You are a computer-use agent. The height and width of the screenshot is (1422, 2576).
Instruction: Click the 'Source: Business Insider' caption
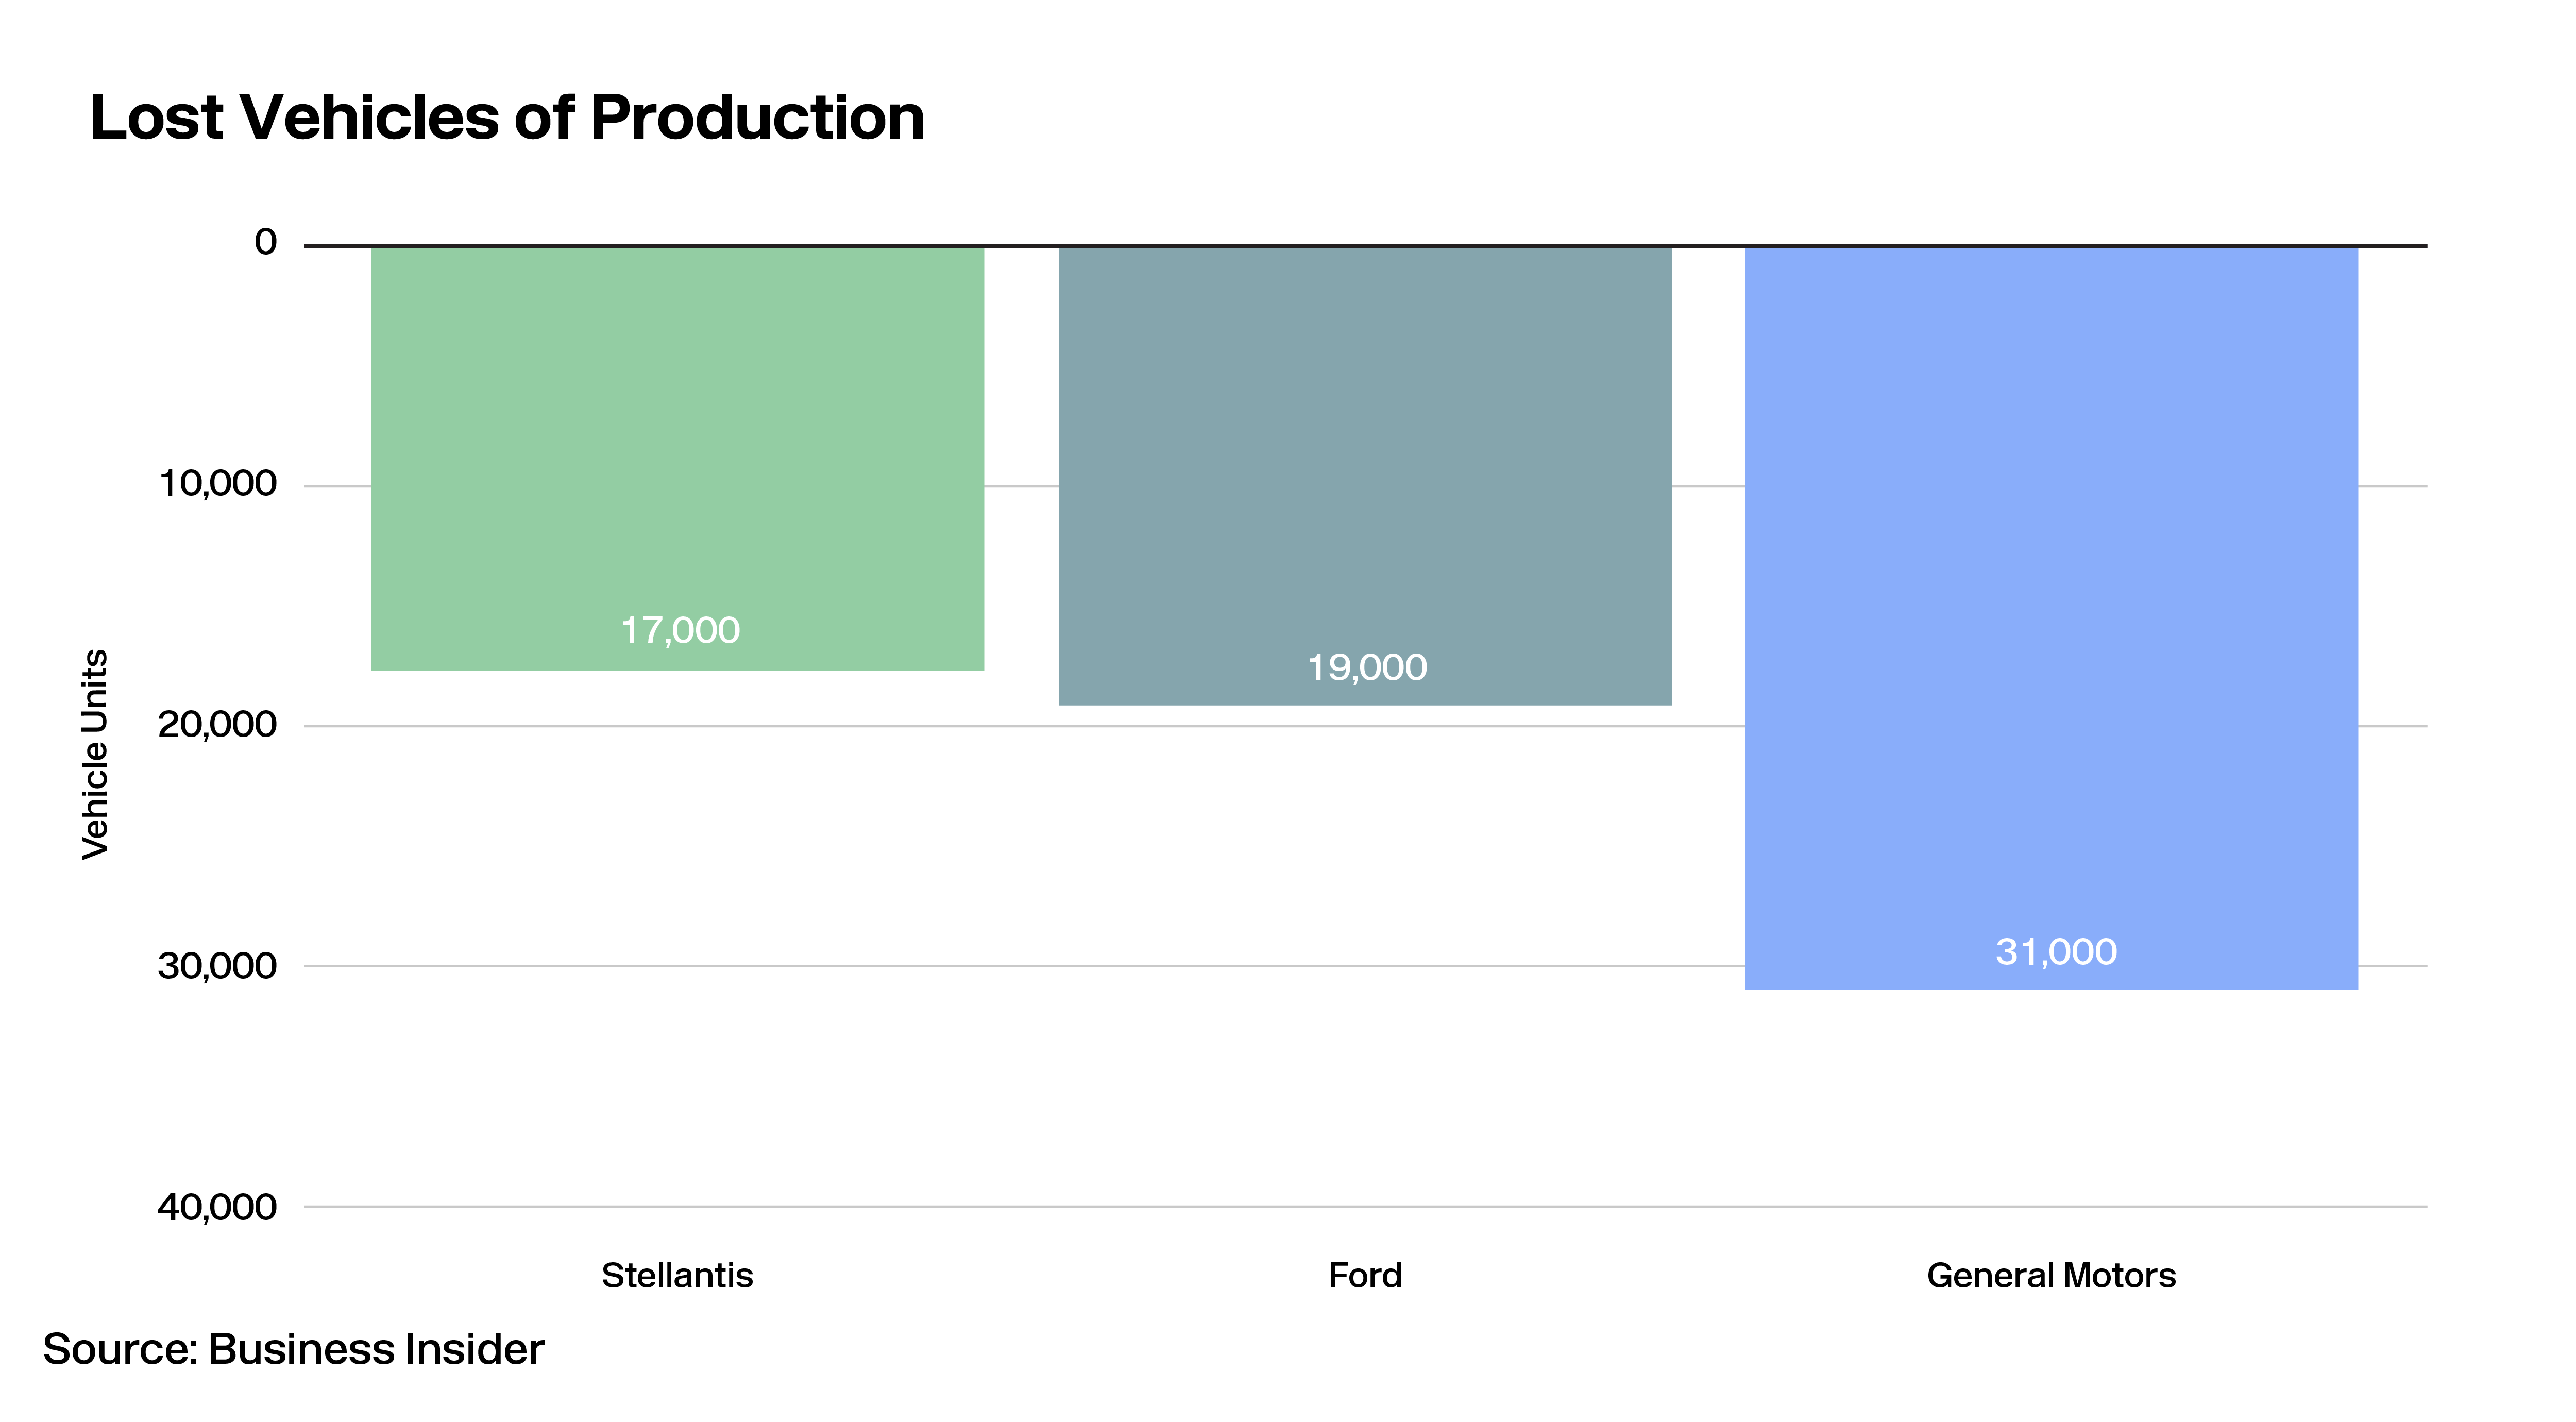click(x=293, y=1350)
